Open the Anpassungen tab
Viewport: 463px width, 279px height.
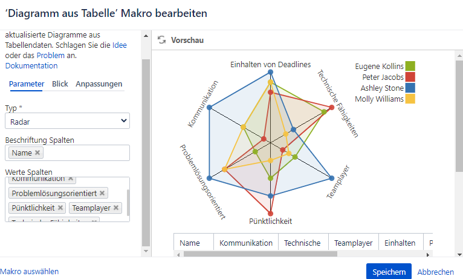(99, 84)
